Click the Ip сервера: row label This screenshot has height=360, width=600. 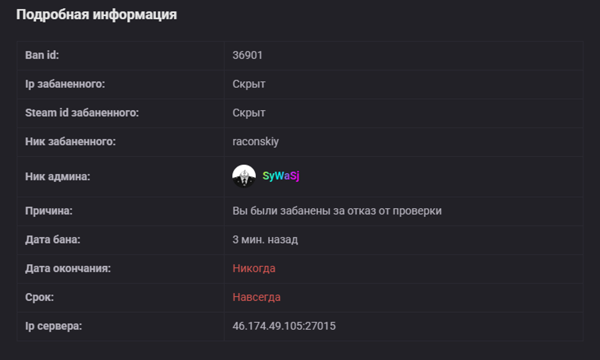coord(54,326)
